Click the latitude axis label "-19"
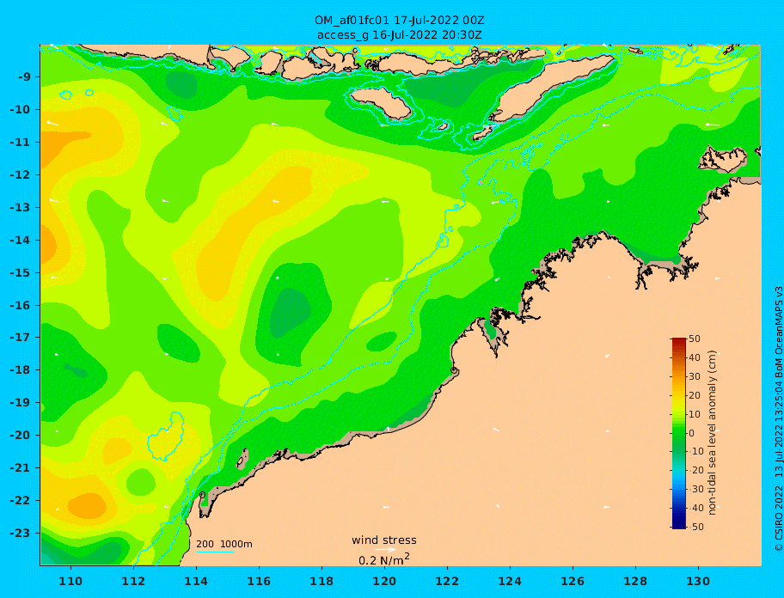784x598 pixels. click(21, 403)
